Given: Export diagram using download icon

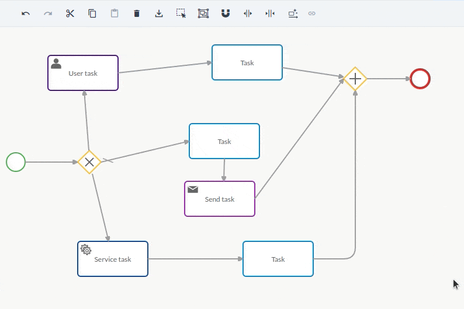Looking at the screenshot, I should (159, 13).
